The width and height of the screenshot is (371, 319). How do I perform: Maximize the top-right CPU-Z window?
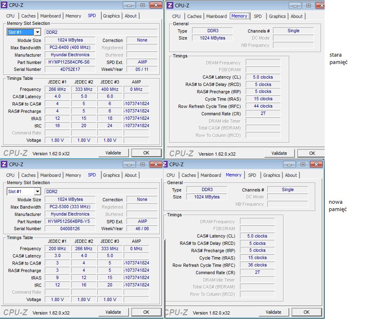coord(308,5)
